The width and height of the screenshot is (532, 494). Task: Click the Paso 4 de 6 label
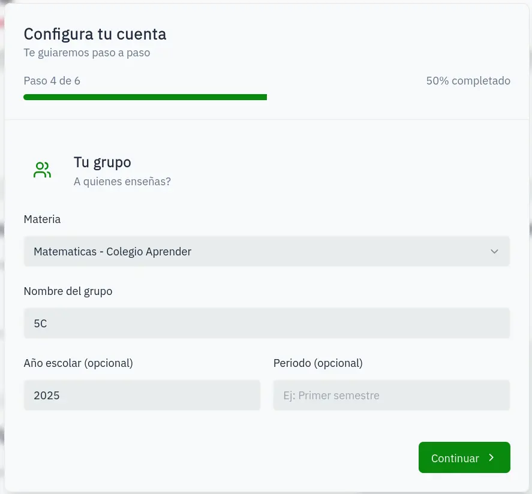coord(52,80)
